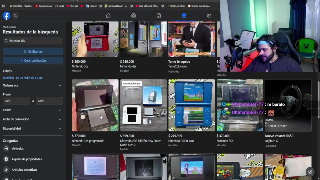Open the dashboard chart icon tab

(133, 16)
